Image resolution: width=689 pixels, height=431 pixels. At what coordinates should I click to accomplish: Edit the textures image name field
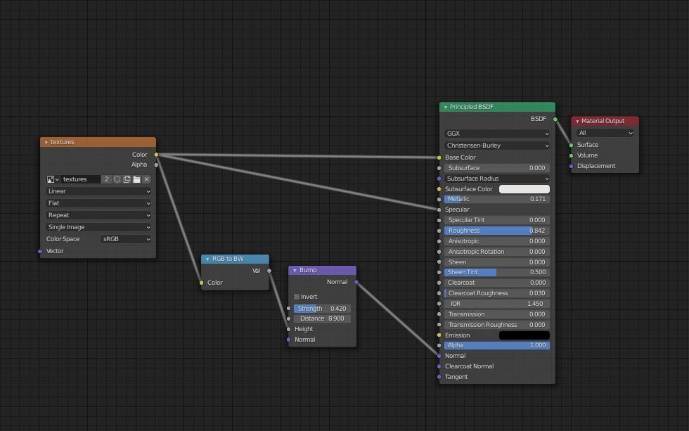coord(80,179)
